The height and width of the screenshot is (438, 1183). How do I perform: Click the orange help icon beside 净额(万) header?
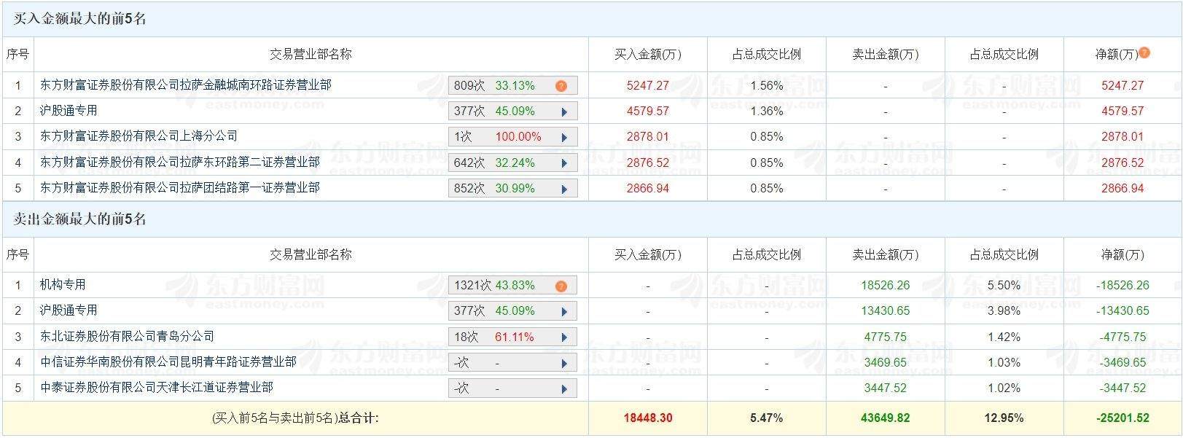click(1144, 52)
